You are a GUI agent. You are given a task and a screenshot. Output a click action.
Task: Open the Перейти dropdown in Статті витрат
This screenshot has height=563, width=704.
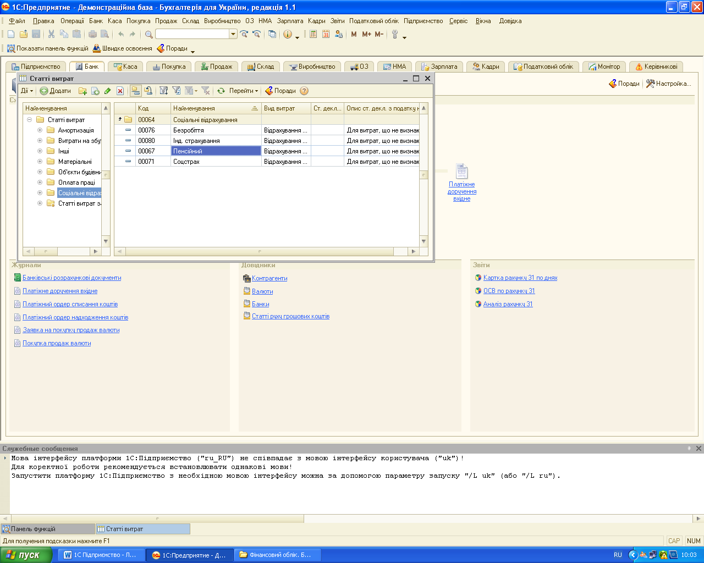(244, 91)
